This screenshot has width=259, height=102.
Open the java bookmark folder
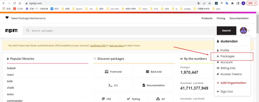216,9
